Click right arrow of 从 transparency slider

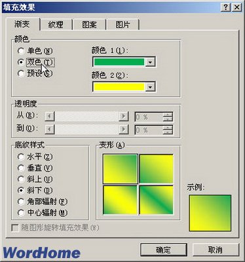(124, 117)
